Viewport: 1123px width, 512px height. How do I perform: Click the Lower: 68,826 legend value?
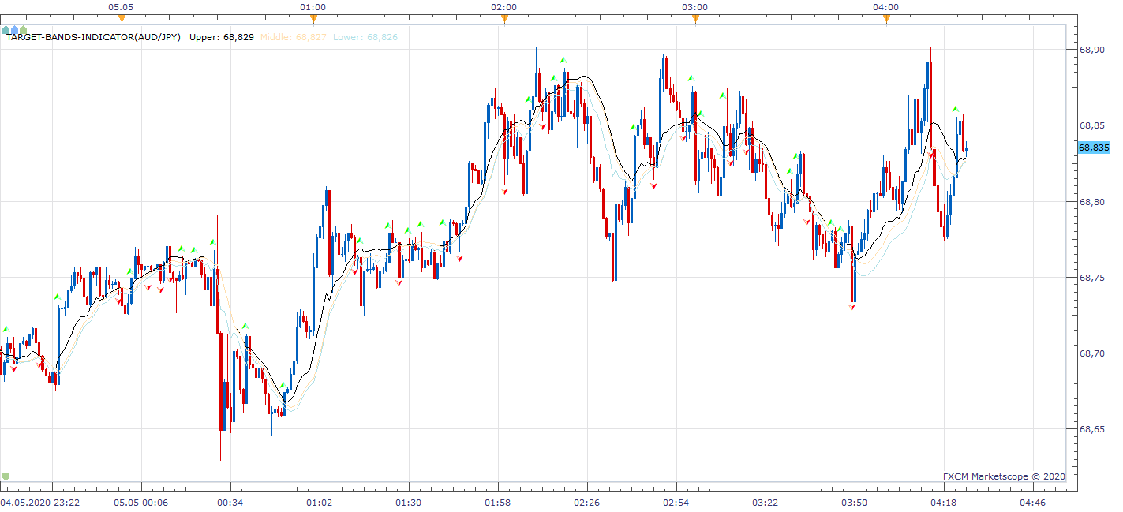(x=365, y=37)
